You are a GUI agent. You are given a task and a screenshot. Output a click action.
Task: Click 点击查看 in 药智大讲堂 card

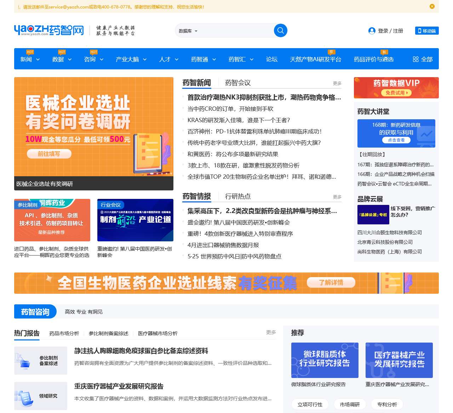coord(396,140)
